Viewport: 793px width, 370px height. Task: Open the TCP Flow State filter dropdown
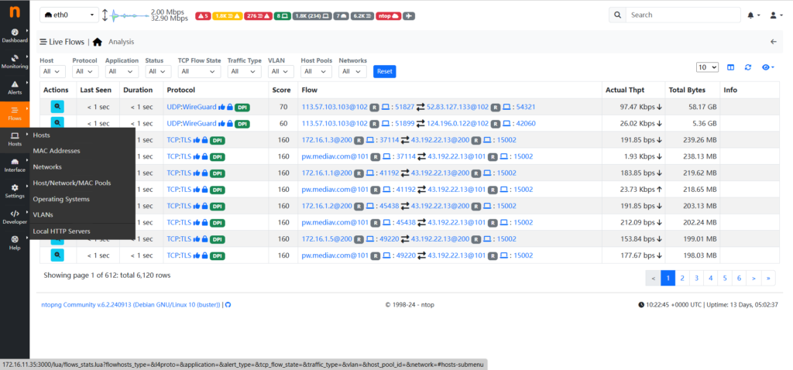tap(198, 71)
